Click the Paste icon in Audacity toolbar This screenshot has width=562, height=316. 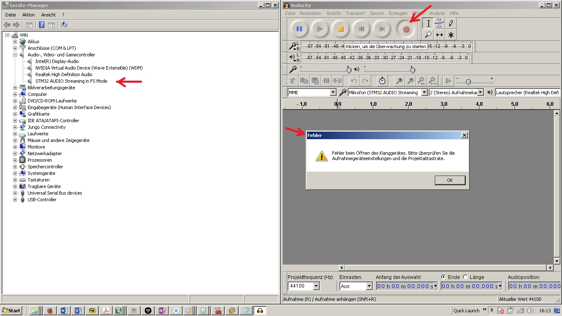[315, 81]
